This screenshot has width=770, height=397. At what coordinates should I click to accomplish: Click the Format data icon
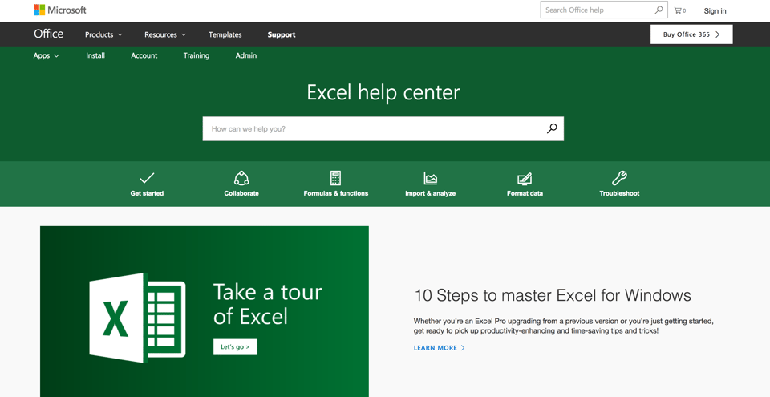[525, 178]
